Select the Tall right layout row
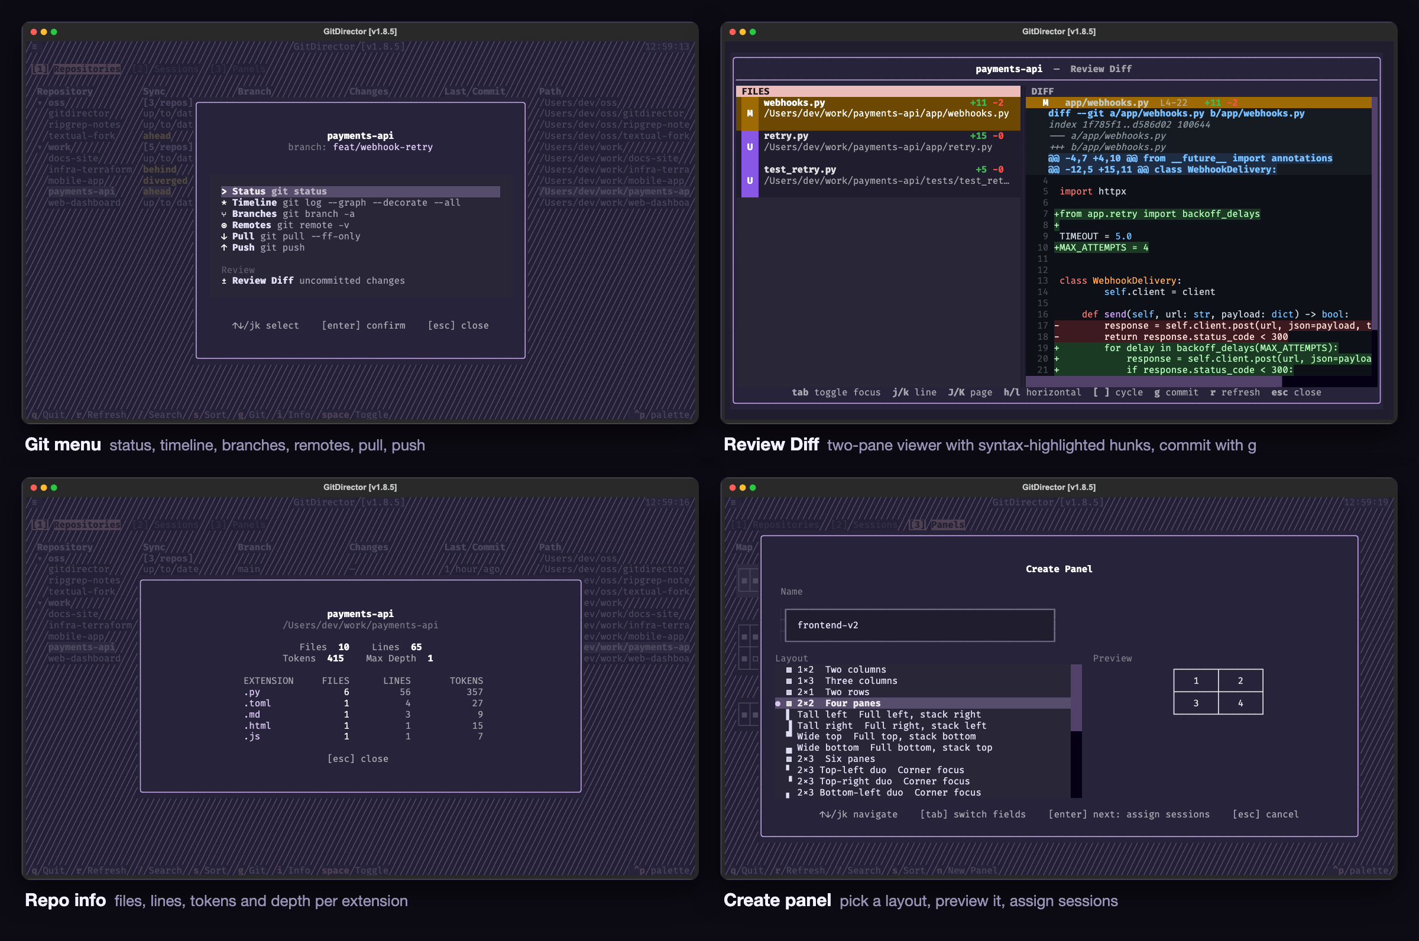Screen dimensions: 1419x941 tap(923, 726)
